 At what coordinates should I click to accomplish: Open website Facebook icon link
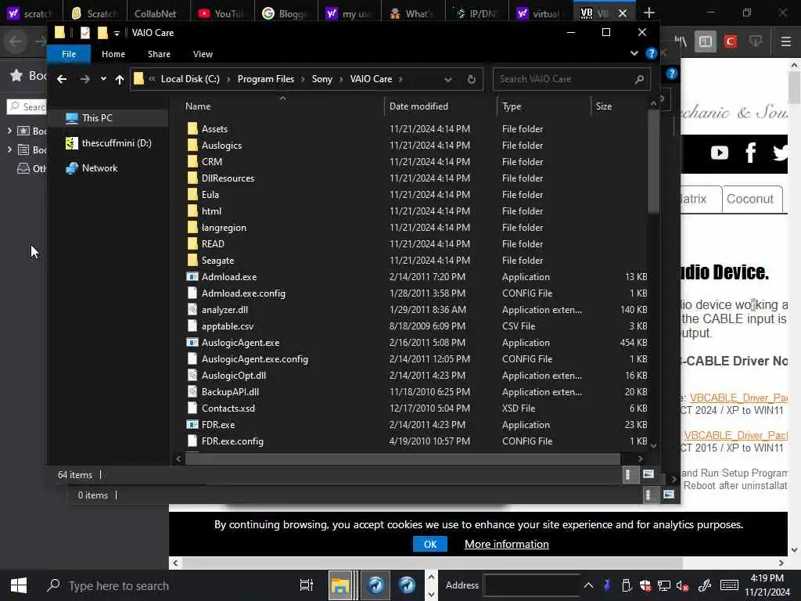point(750,153)
